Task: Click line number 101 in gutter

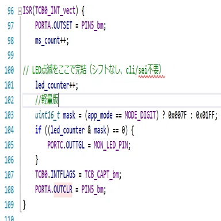Action: pos(9,85)
